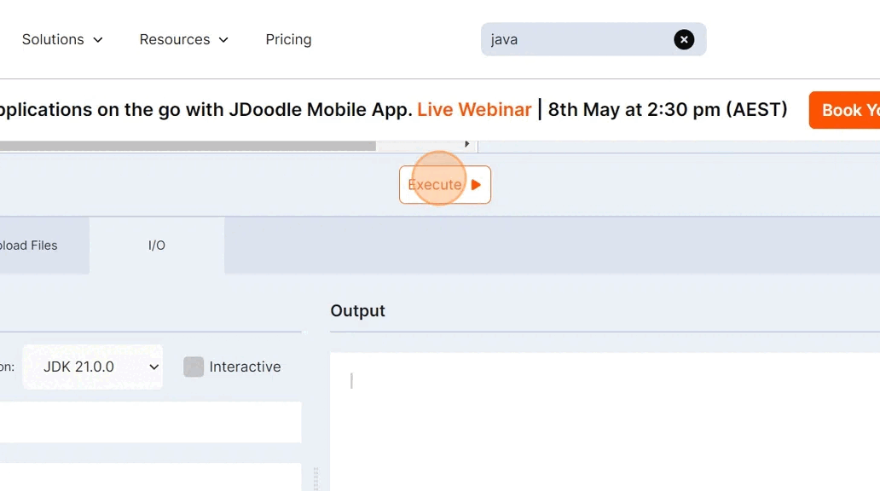Click the first input field below JDK dropdown
880x491 pixels.
tap(150, 422)
